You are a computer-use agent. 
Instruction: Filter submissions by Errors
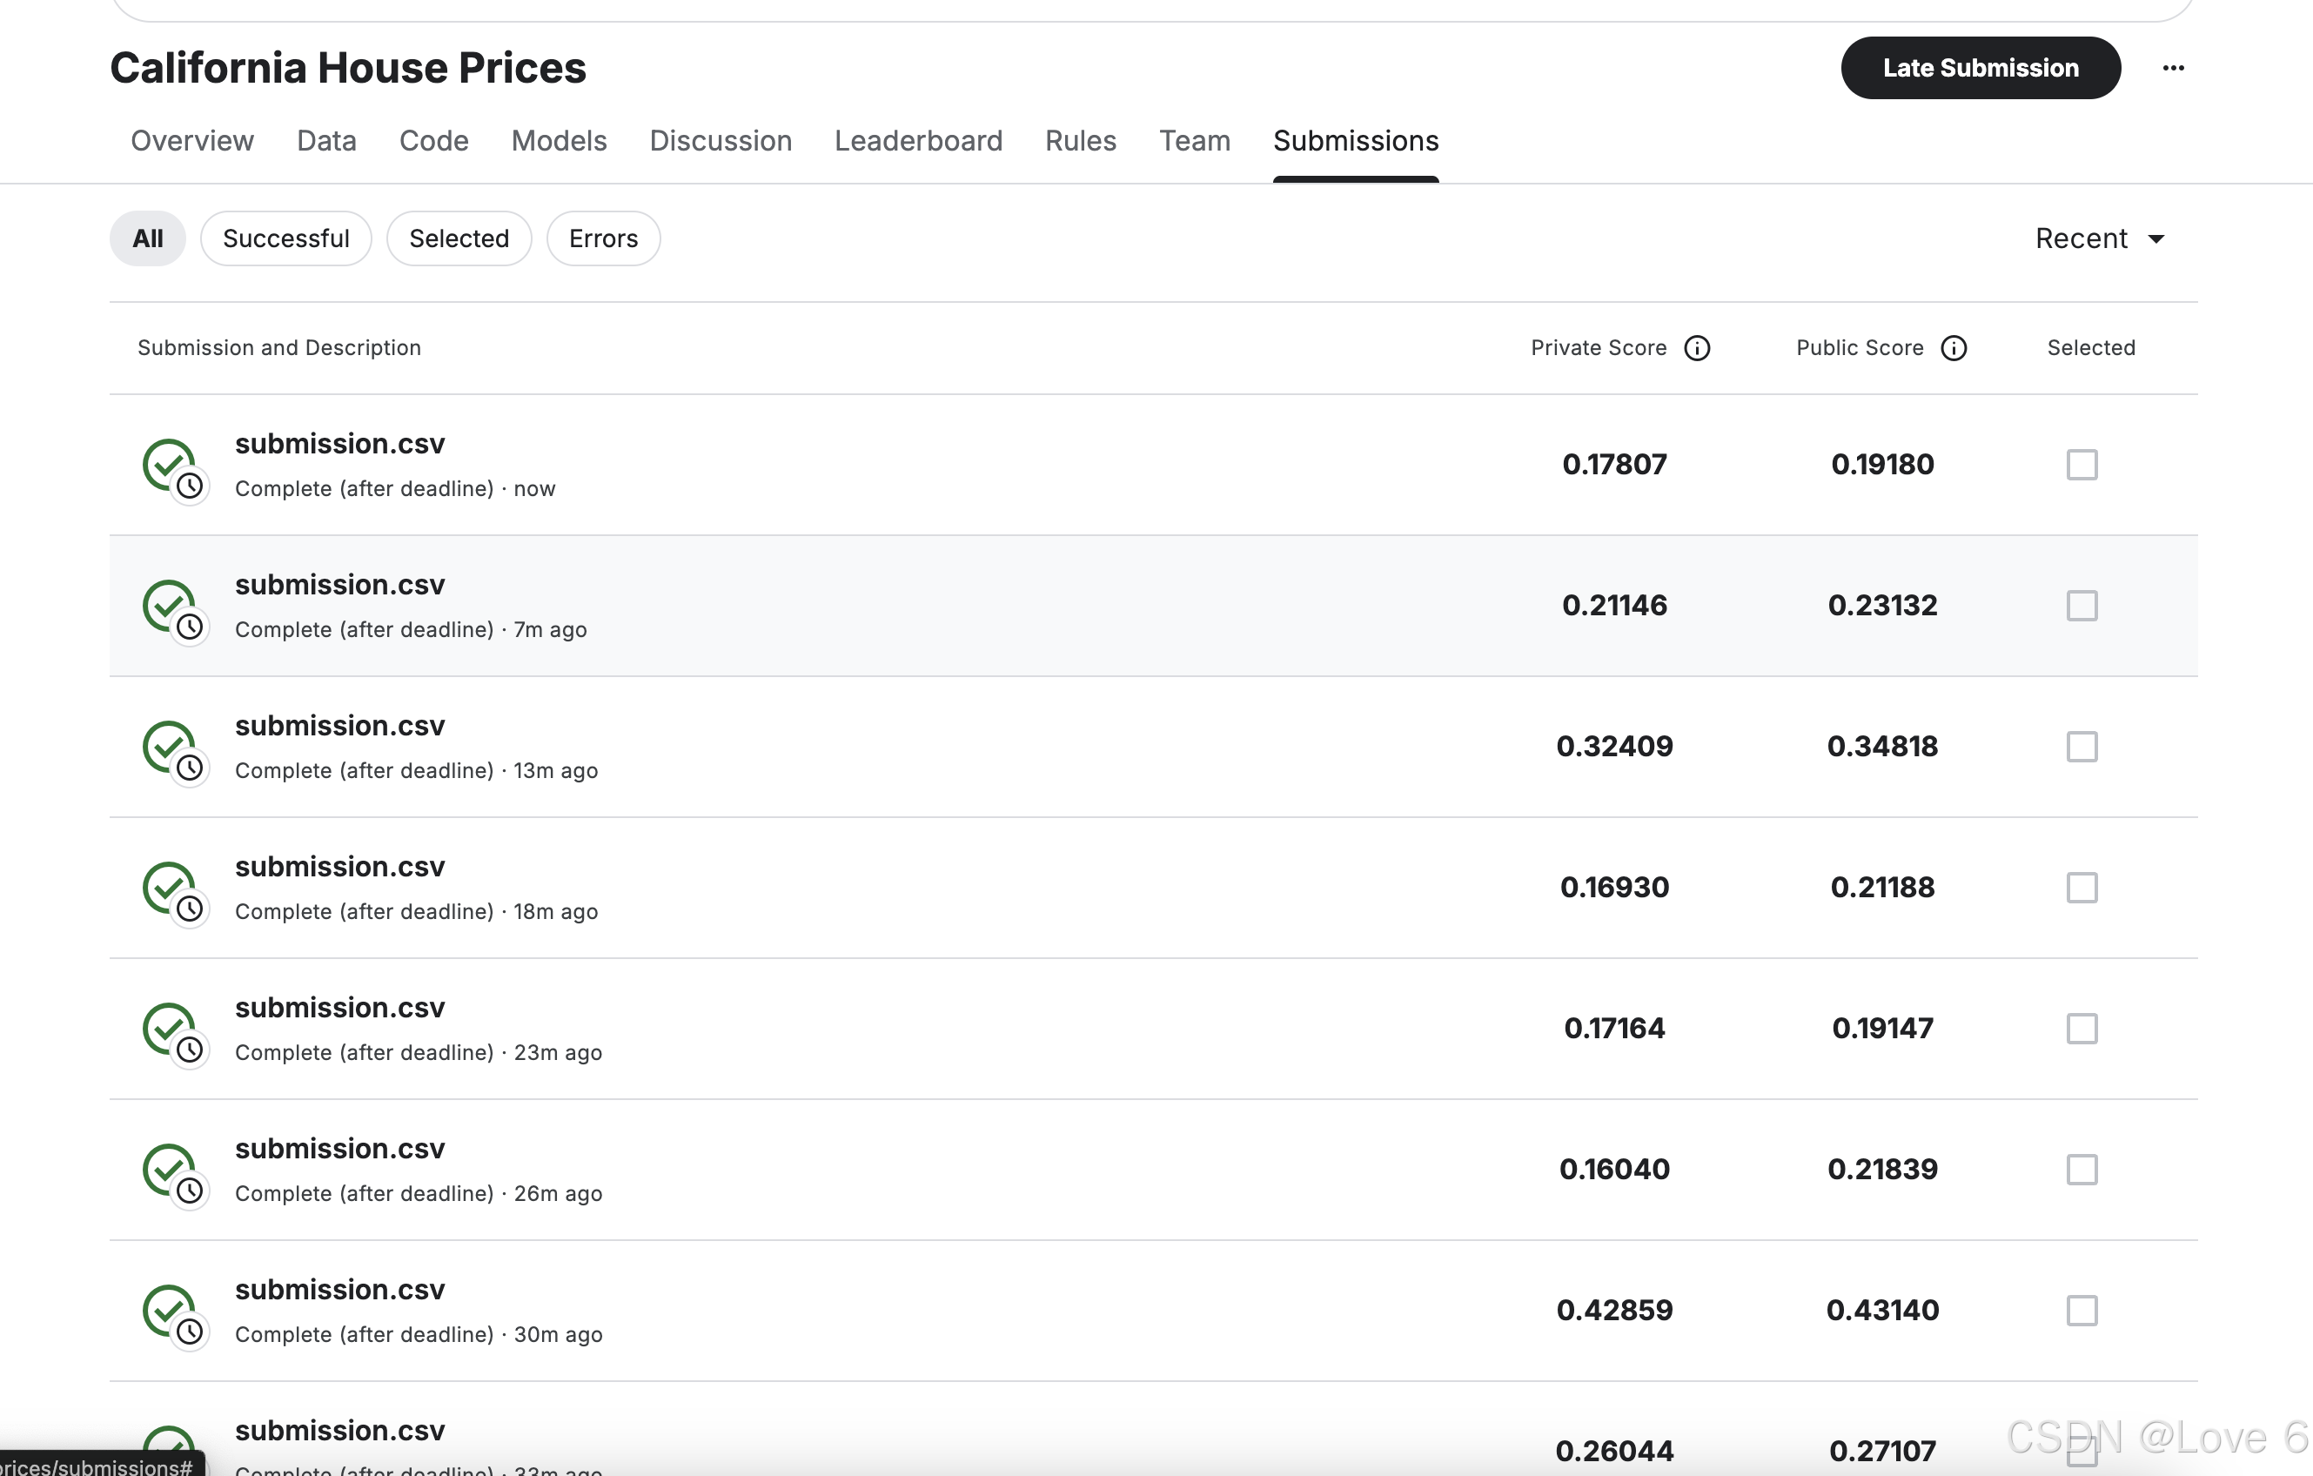603,238
